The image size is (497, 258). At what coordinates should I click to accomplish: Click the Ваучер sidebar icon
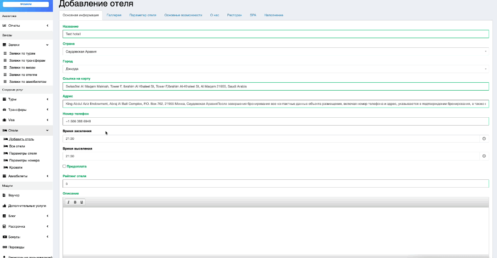tap(4, 195)
